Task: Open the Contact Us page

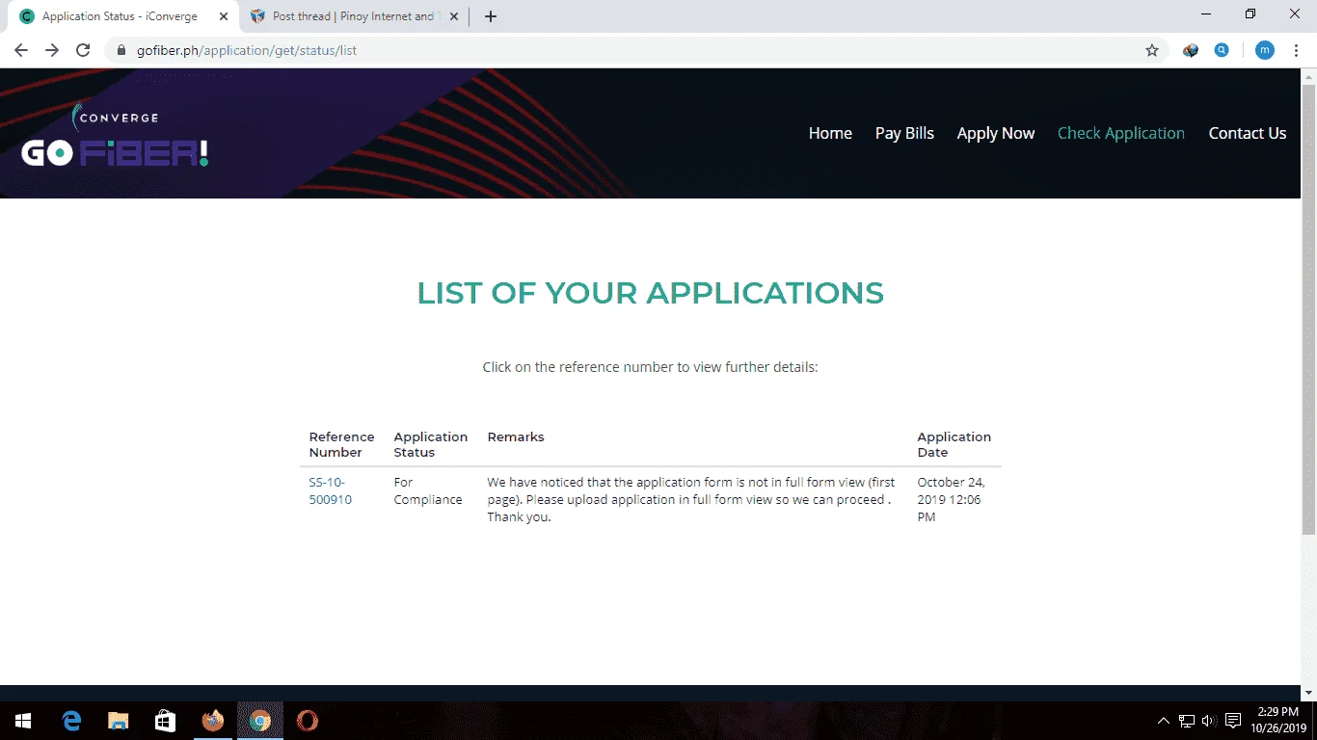Action: 1248,133
